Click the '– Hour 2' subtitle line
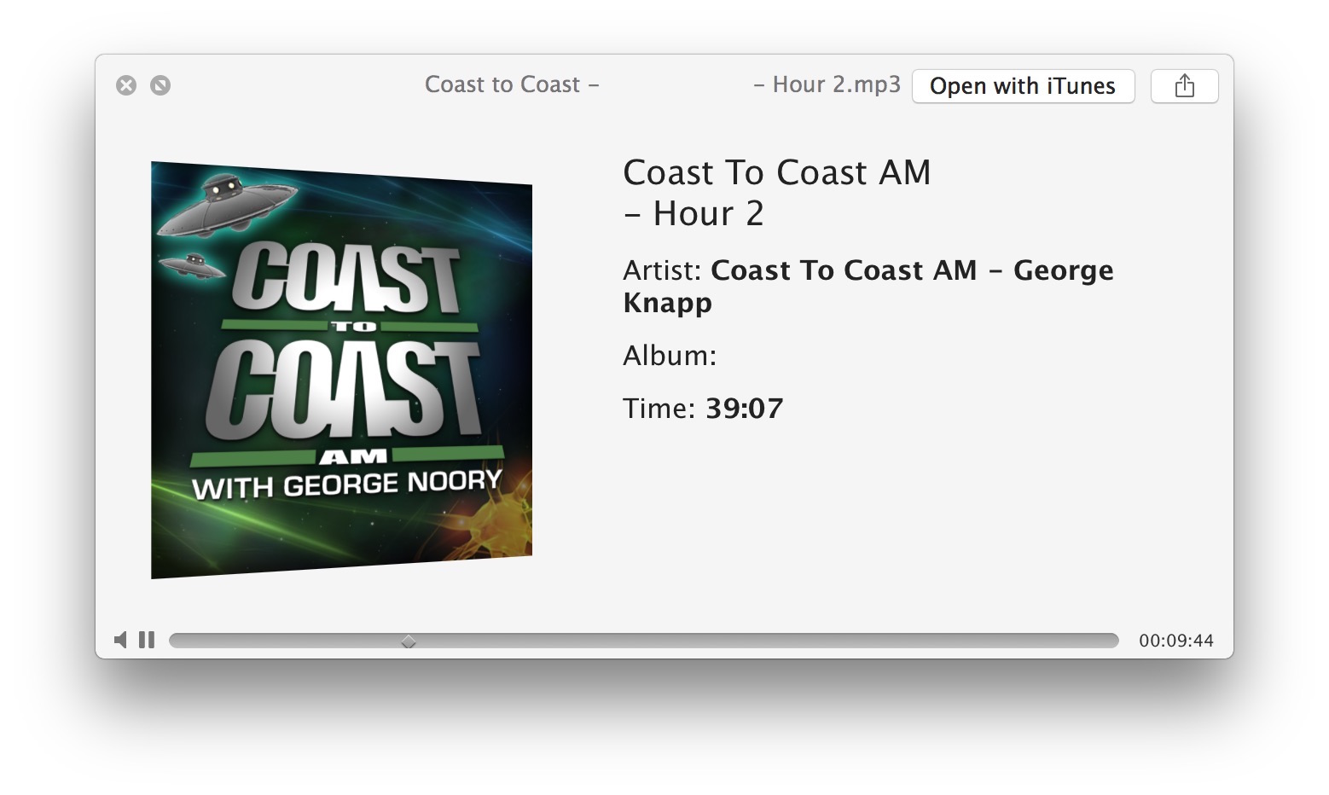 pyautogui.click(x=694, y=214)
